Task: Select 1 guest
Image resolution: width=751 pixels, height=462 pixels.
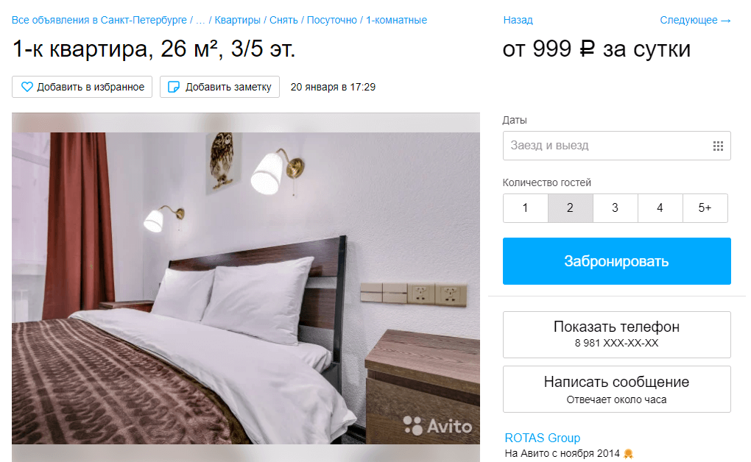Action: tap(526, 207)
